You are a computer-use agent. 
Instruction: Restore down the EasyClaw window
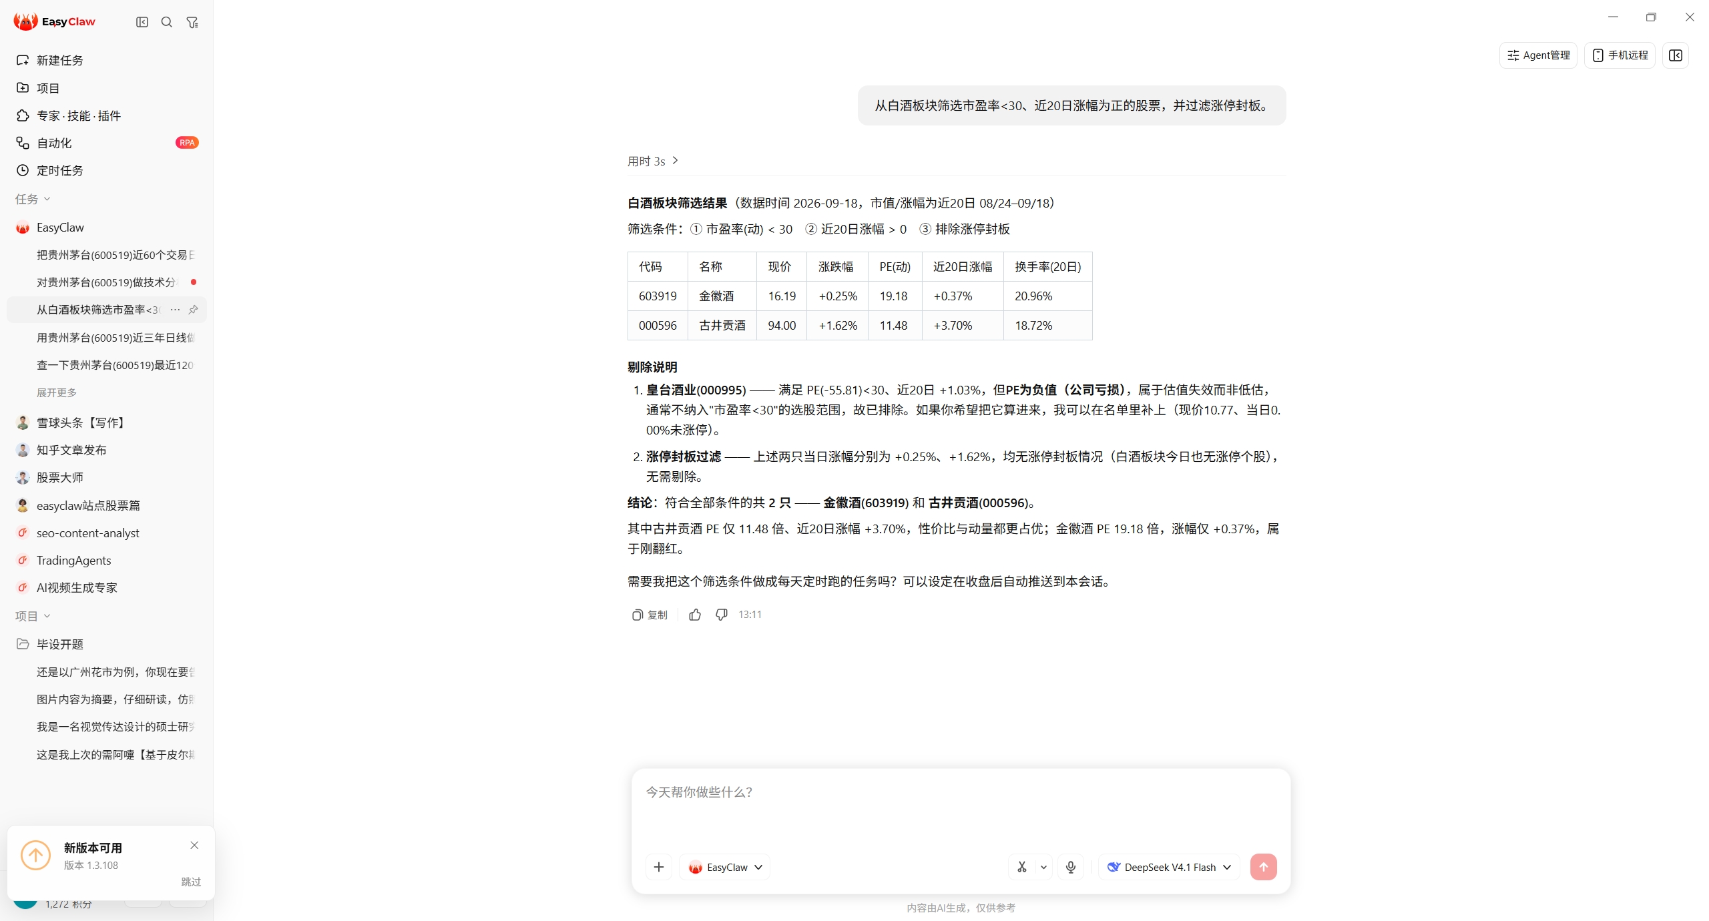(x=1651, y=17)
